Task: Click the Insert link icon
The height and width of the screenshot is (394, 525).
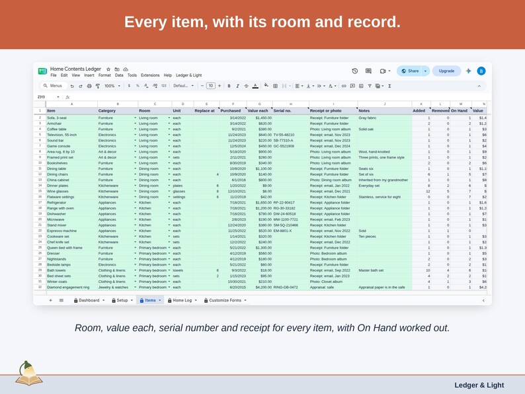Action: (x=344, y=86)
